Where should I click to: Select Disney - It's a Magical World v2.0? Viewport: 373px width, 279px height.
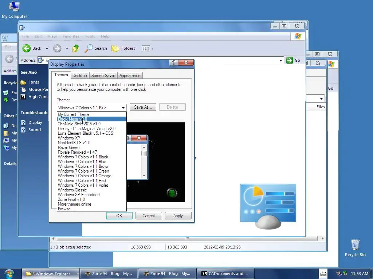coord(91,129)
